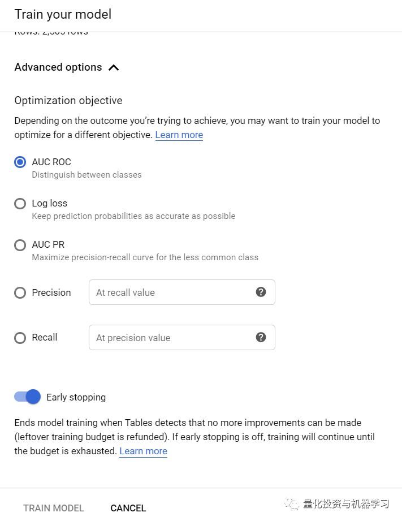
Task: Click the CANCEL button
Action: coord(128,508)
